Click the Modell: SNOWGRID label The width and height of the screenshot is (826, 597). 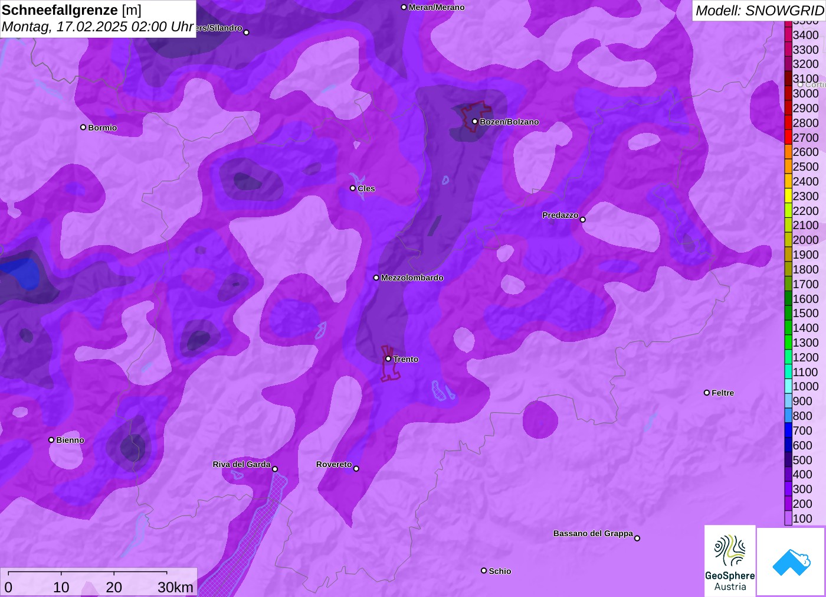click(x=759, y=11)
